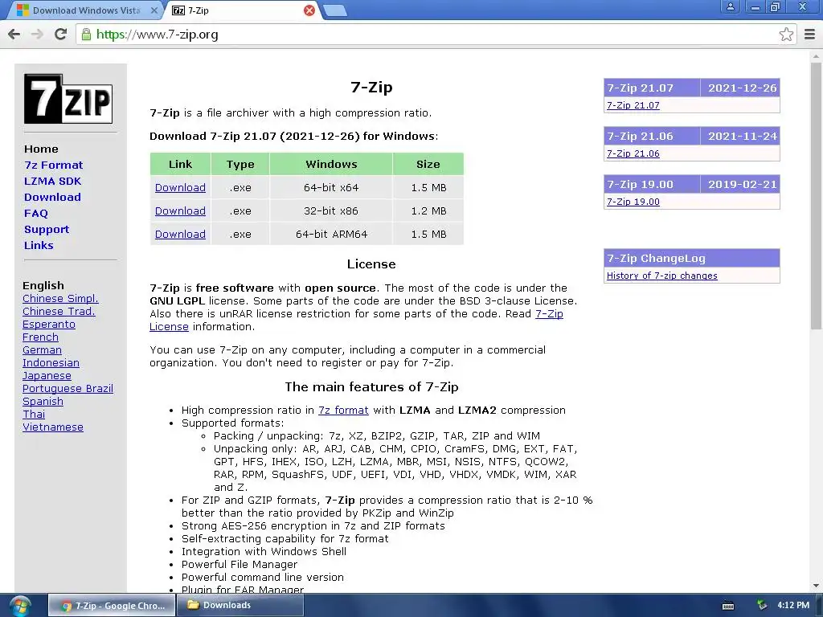Click the 7-Zip logo image
Viewport: 823px width, 617px height.
[x=68, y=99]
